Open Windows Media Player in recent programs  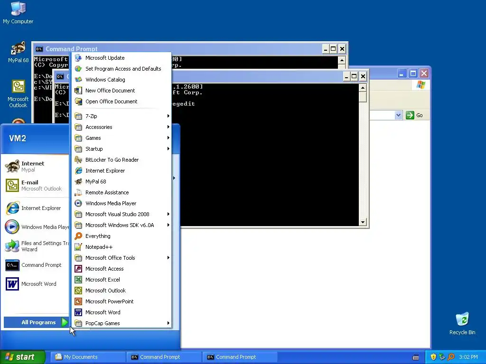click(x=36, y=227)
